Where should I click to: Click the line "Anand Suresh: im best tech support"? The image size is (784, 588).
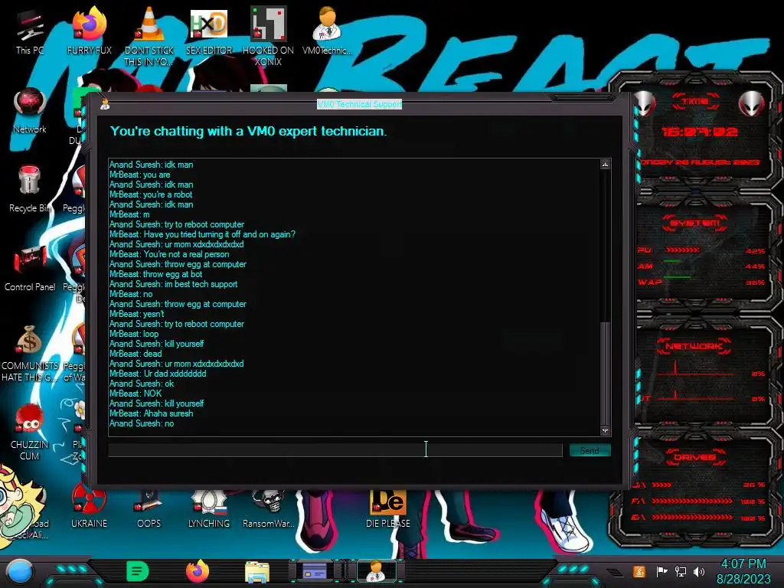(x=174, y=284)
